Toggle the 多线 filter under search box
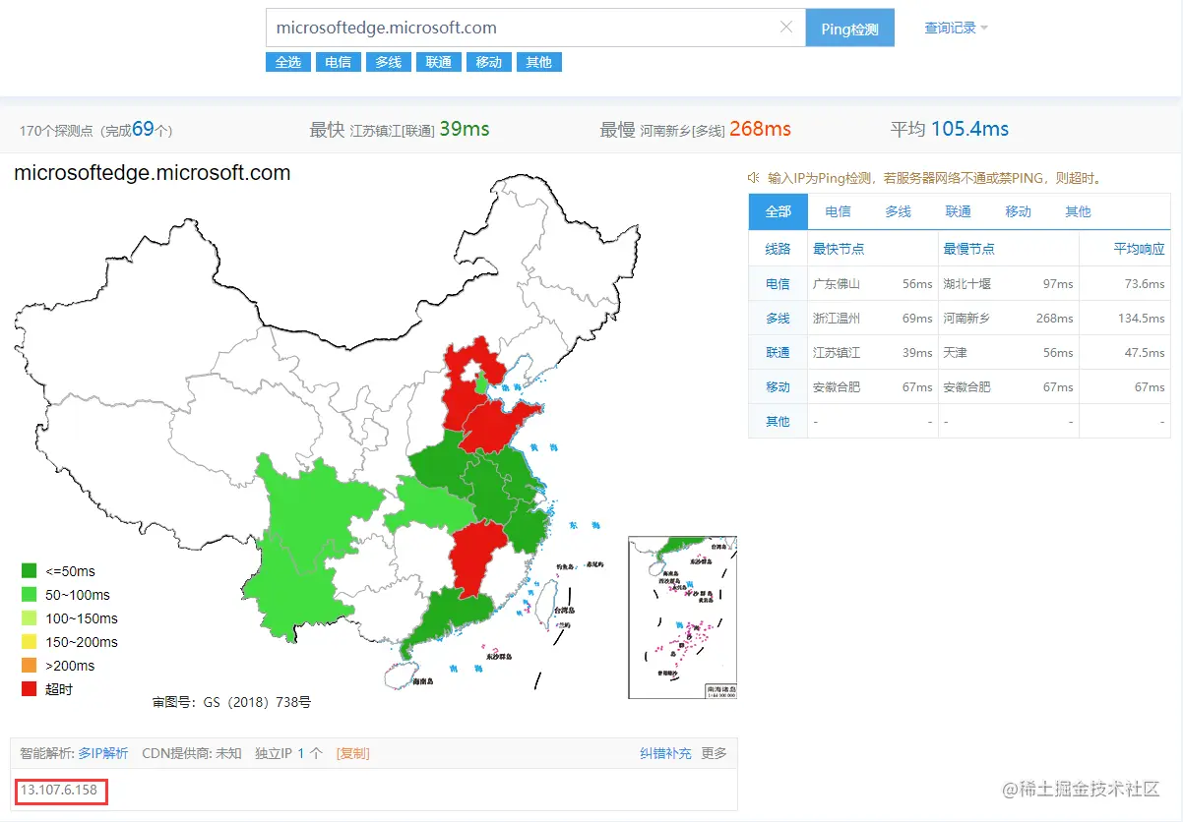The image size is (1183, 822). click(x=389, y=62)
